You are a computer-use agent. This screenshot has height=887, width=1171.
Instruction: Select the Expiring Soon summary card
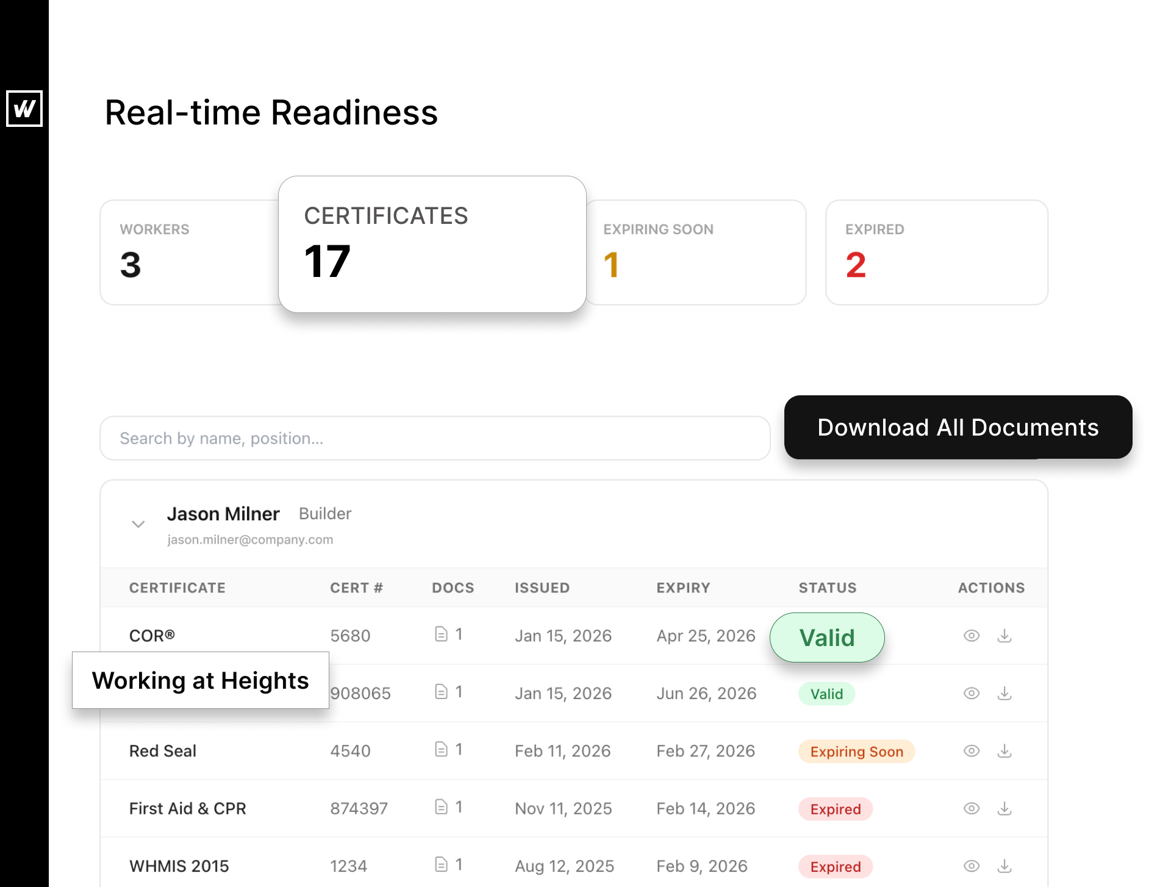click(x=695, y=252)
